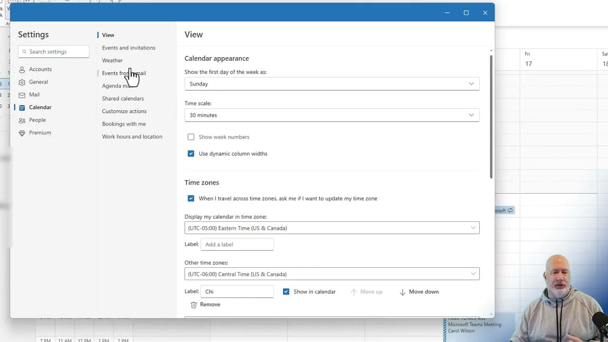
Task: Open Accounts settings via its person icon
Action: 22,69
